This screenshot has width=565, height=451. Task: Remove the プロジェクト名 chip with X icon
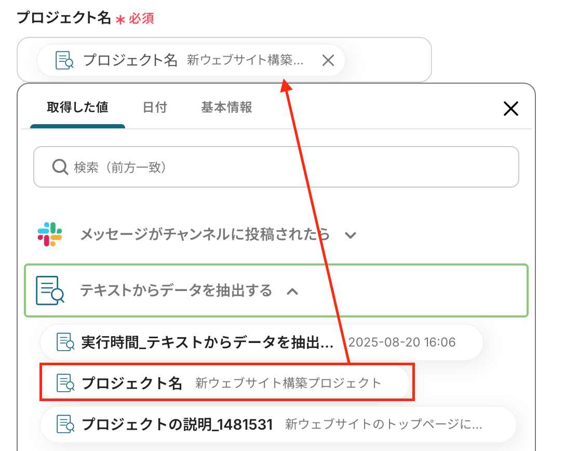coord(328,61)
